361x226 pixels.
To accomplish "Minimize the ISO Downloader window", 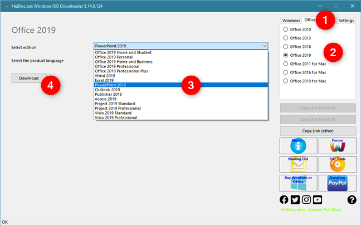I will (x=320, y=6).
